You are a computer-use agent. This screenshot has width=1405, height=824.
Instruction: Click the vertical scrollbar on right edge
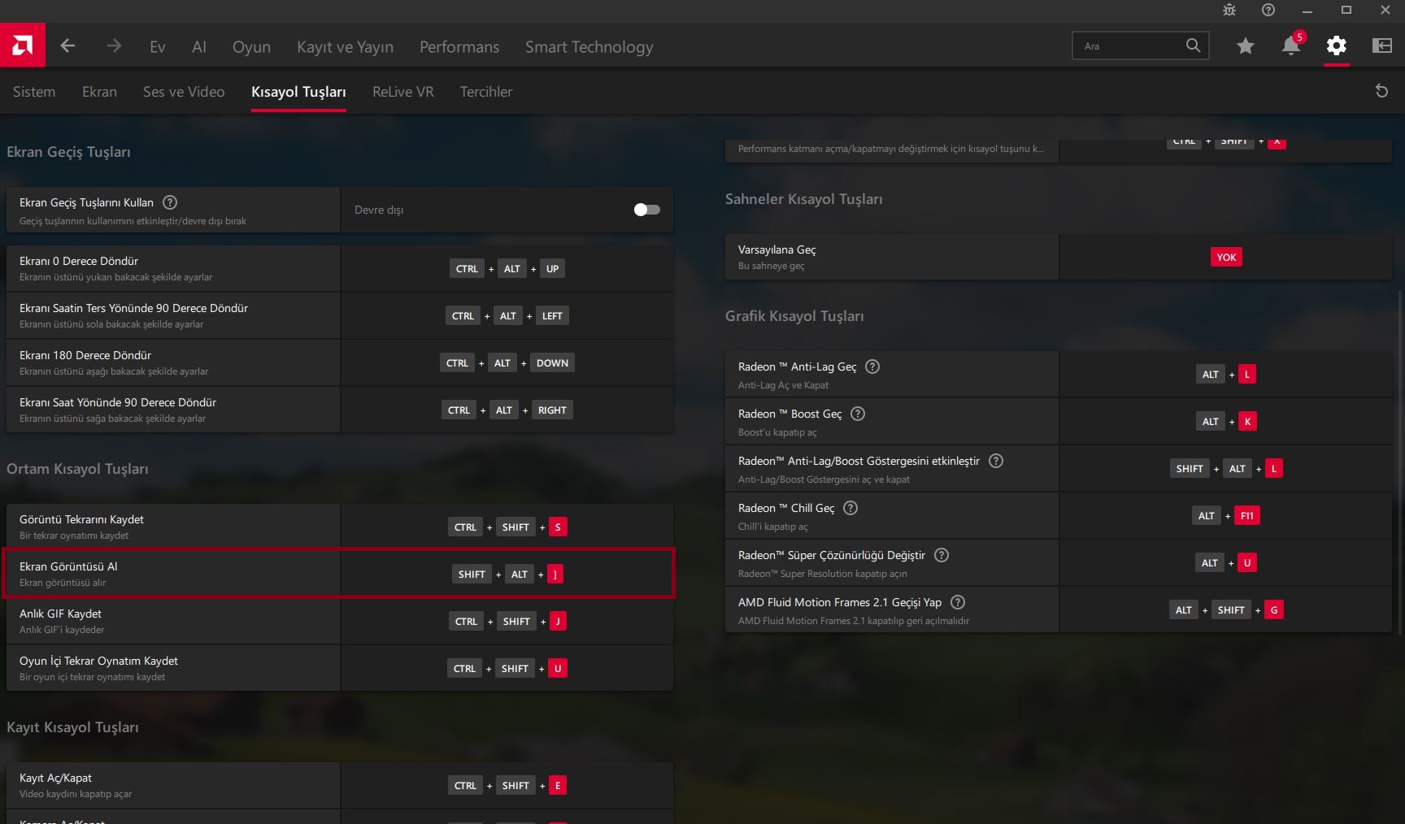(1400, 463)
